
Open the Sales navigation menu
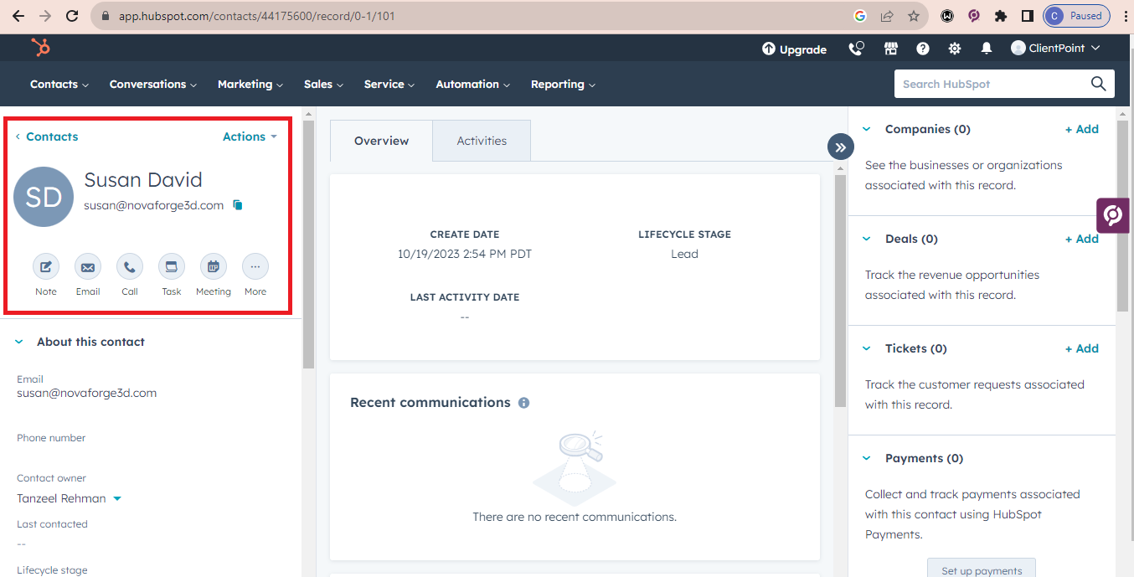[x=324, y=84]
